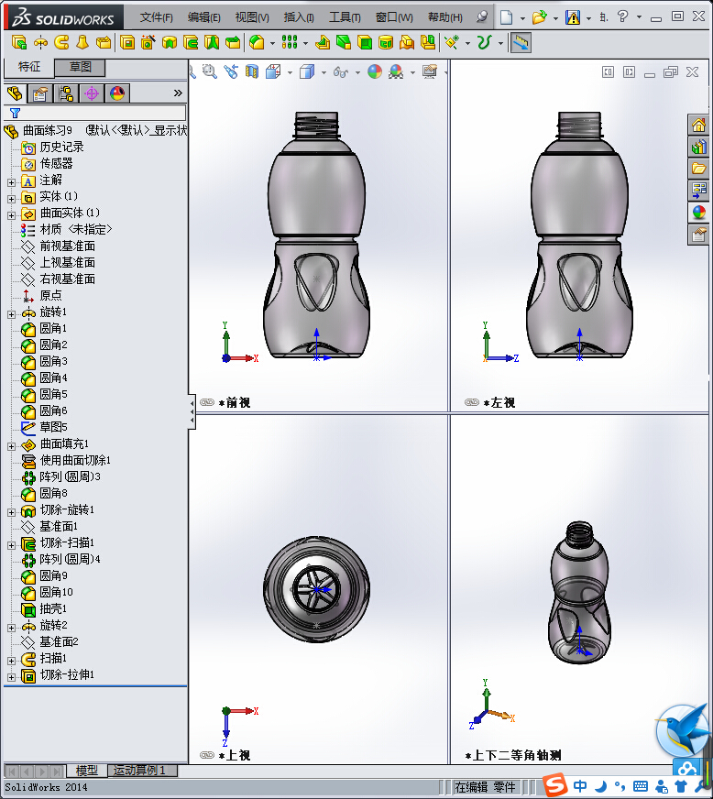Open the Hole Wizard tool
The image size is (713, 799).
[x=148, y=42]
